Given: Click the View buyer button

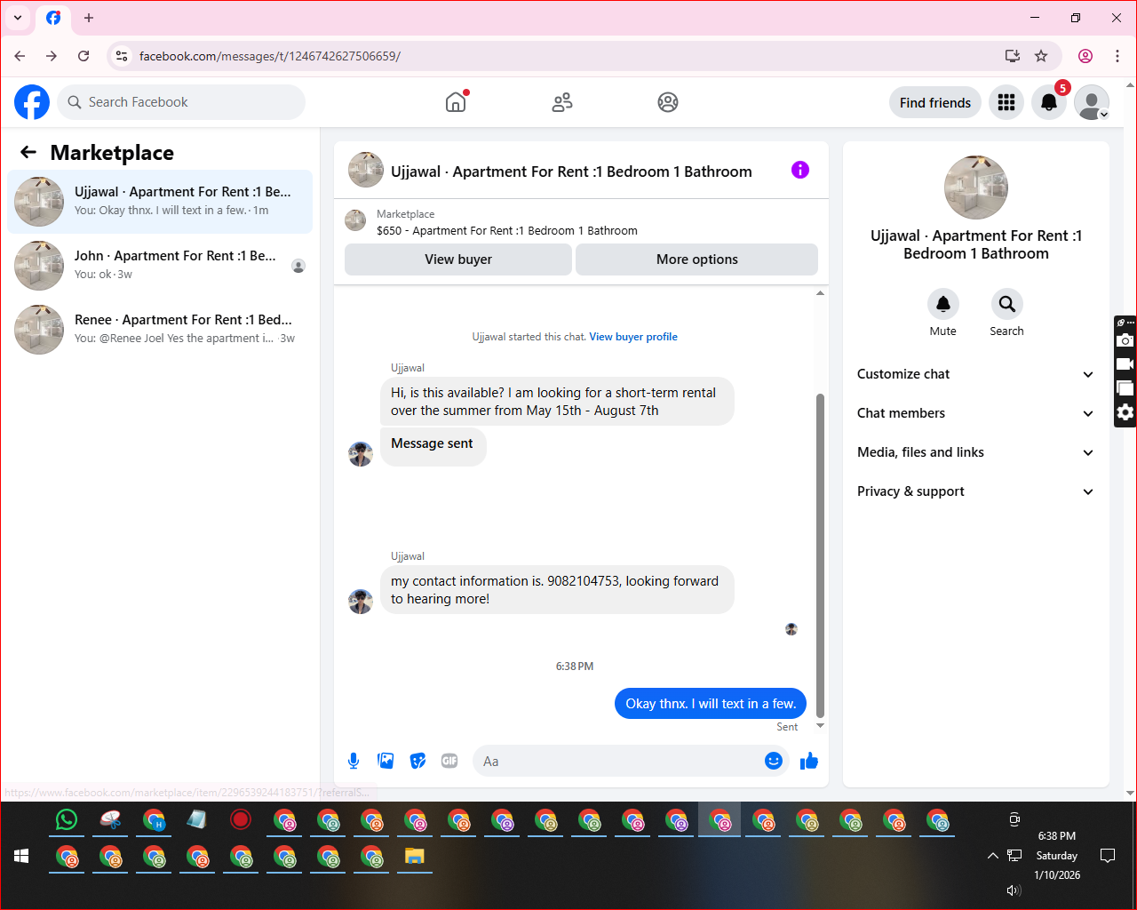Looking at the screenshot, I should tap(458, 259).
